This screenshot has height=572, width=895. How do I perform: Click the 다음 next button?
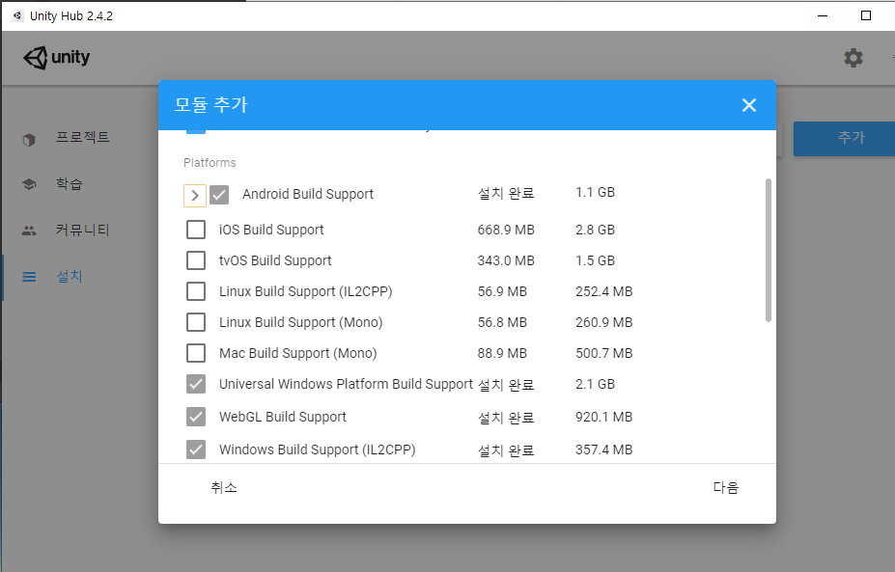coord(725,487)
